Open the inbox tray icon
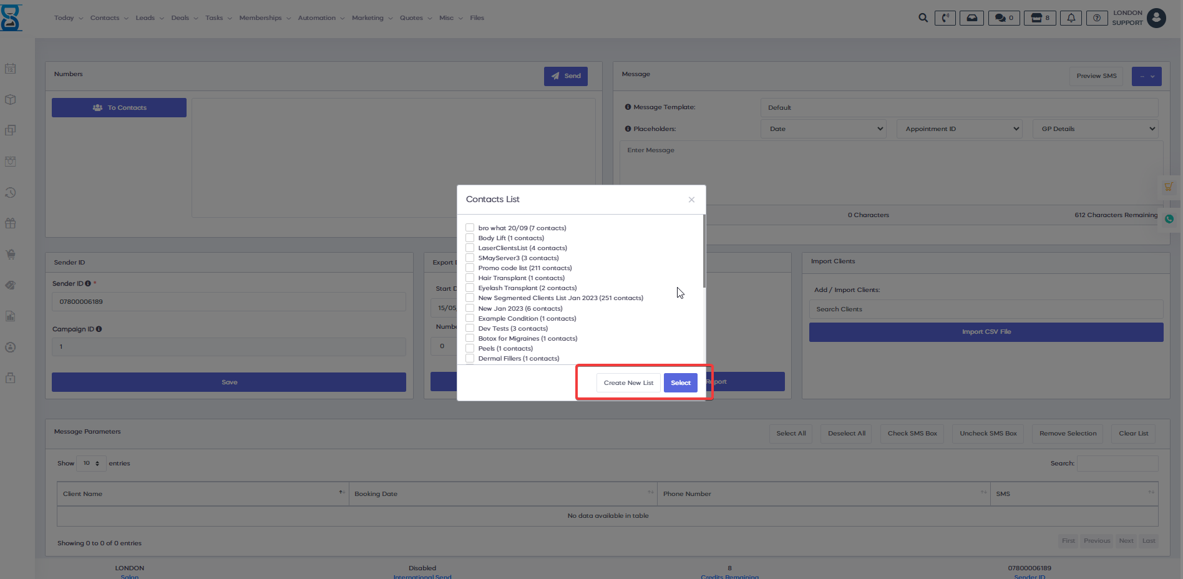The width and height of the screenshot is (1183, 579). pos(971,18)
